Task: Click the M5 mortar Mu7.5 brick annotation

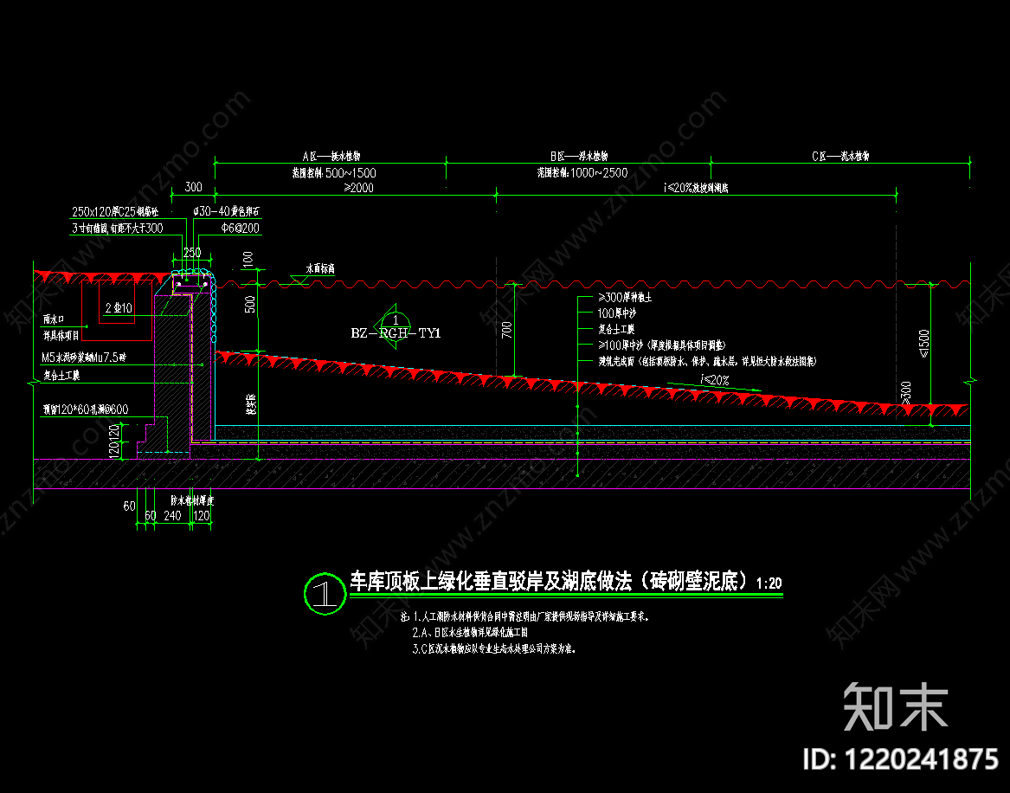Action: (84, 358)
